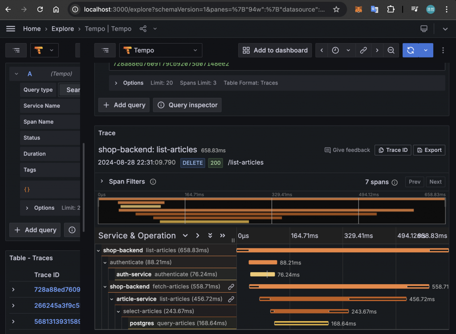Export the trace
The image size is (456, 334).
point(429,150)
